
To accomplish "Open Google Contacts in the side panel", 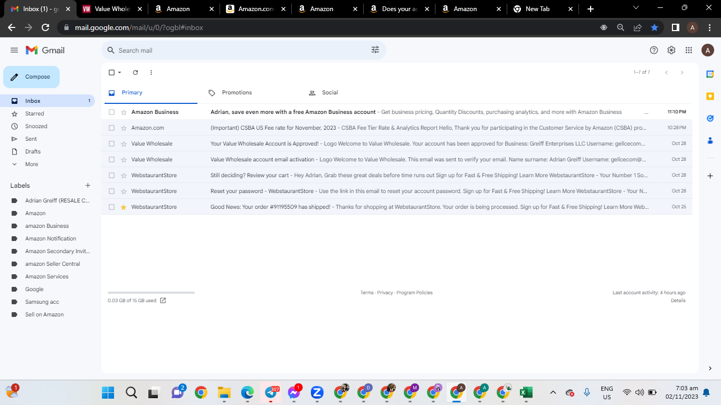I will coord(710,140).
